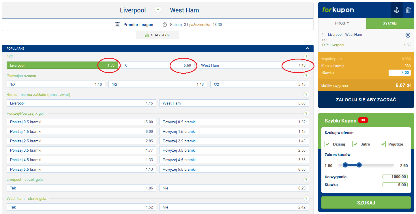Click the stopwatch icon beside the match date

pyautogui.click(x=165, y=25)
